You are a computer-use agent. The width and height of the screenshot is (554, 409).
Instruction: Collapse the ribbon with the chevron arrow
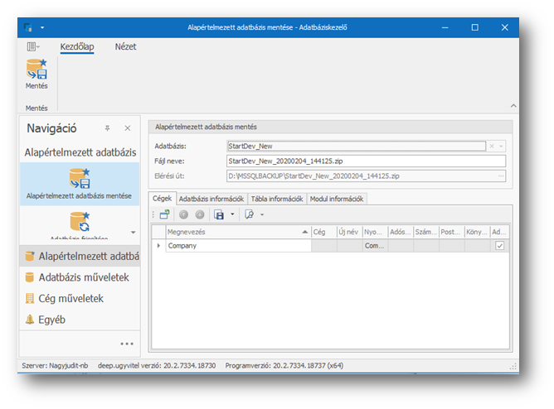tap(513, 106)
